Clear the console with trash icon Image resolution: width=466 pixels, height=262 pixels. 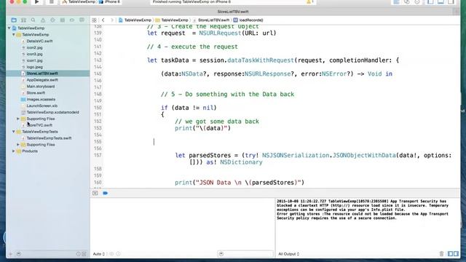[x=441, y=254]
